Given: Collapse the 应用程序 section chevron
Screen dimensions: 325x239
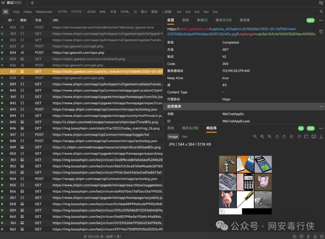Looking at the screenshot, I should (x=321, y=107).
